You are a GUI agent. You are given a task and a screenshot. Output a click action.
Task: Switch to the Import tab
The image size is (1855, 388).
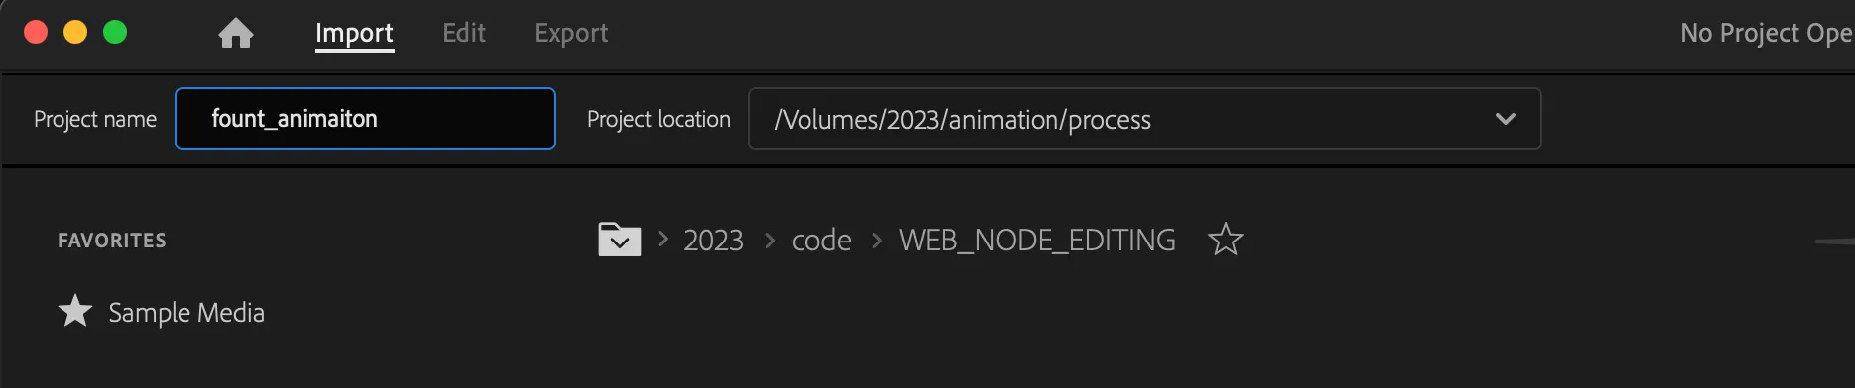354,33
